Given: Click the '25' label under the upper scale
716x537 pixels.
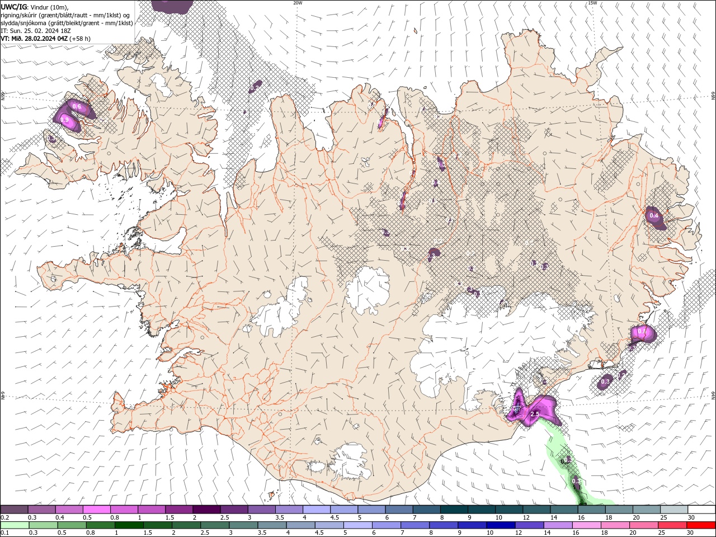Looking at the screenshot, I should [x=664, y=517].
